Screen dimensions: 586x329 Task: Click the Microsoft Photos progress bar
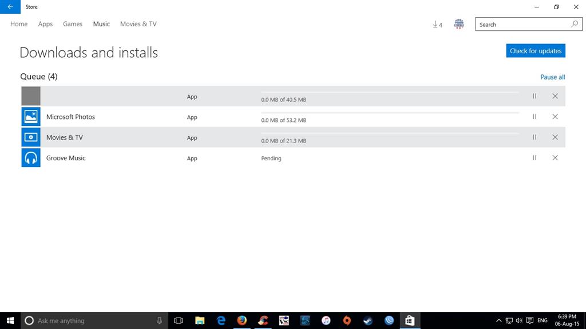(390, 113)
